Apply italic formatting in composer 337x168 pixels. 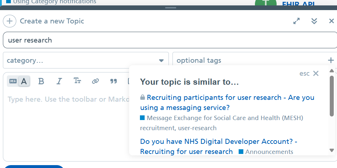tap(59, 81)
